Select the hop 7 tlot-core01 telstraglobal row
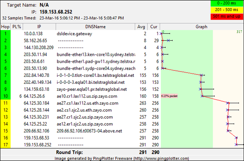 (x=122, y=76)
